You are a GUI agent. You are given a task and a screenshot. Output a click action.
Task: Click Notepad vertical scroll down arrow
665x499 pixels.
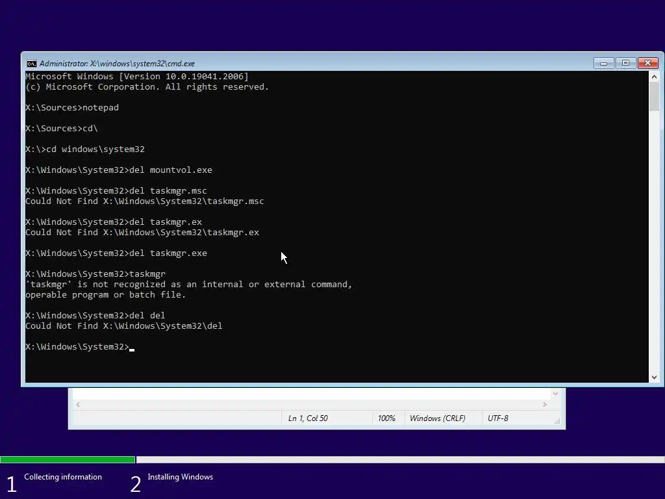pyautogui.click(x=555, y=394)
